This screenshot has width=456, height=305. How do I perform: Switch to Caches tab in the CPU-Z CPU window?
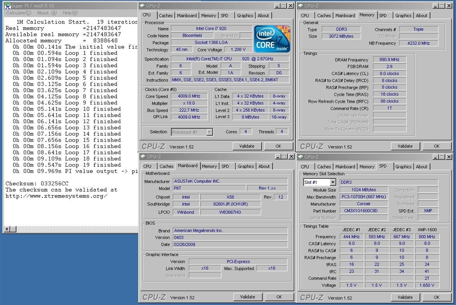coord(166,16)
